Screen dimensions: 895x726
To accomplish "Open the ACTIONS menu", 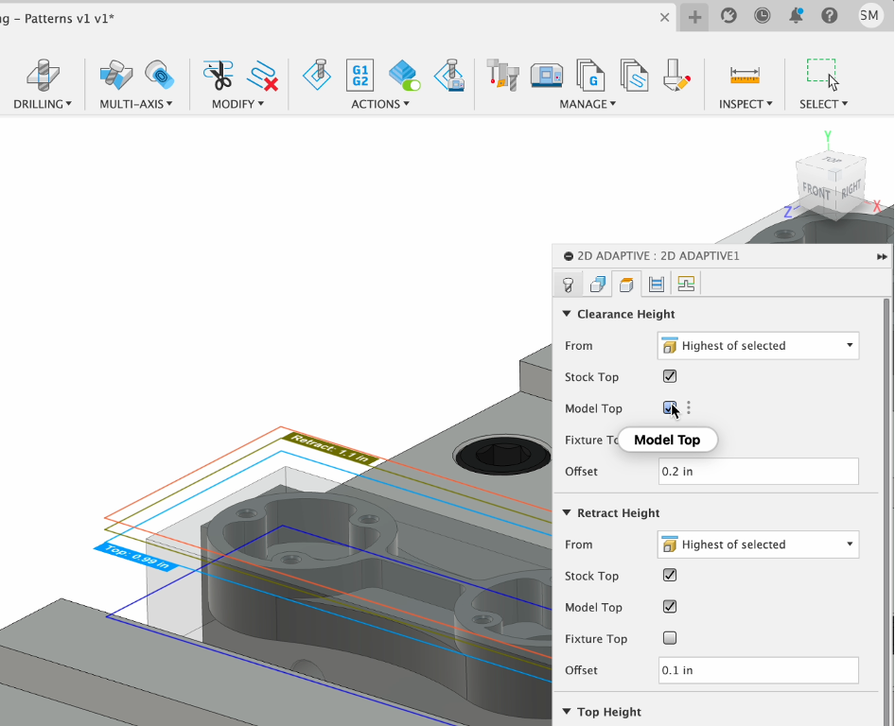I will [379, 104].
